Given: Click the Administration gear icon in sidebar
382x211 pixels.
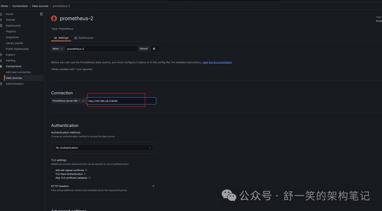Looking at the screenshot, I should coord(1,84).
